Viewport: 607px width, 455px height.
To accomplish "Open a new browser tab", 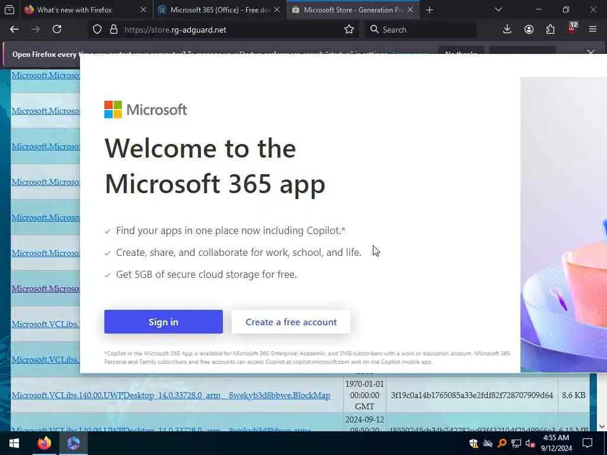I will click(429, 10).
